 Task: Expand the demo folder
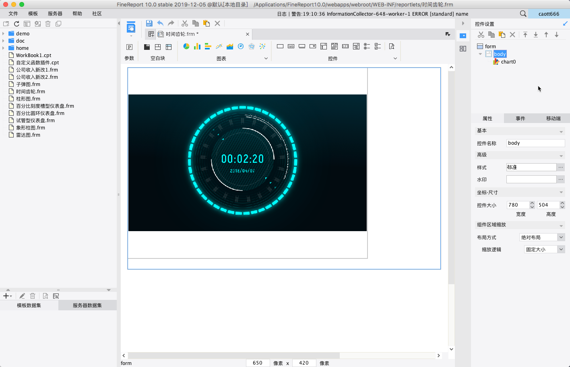tap(4, 34)
